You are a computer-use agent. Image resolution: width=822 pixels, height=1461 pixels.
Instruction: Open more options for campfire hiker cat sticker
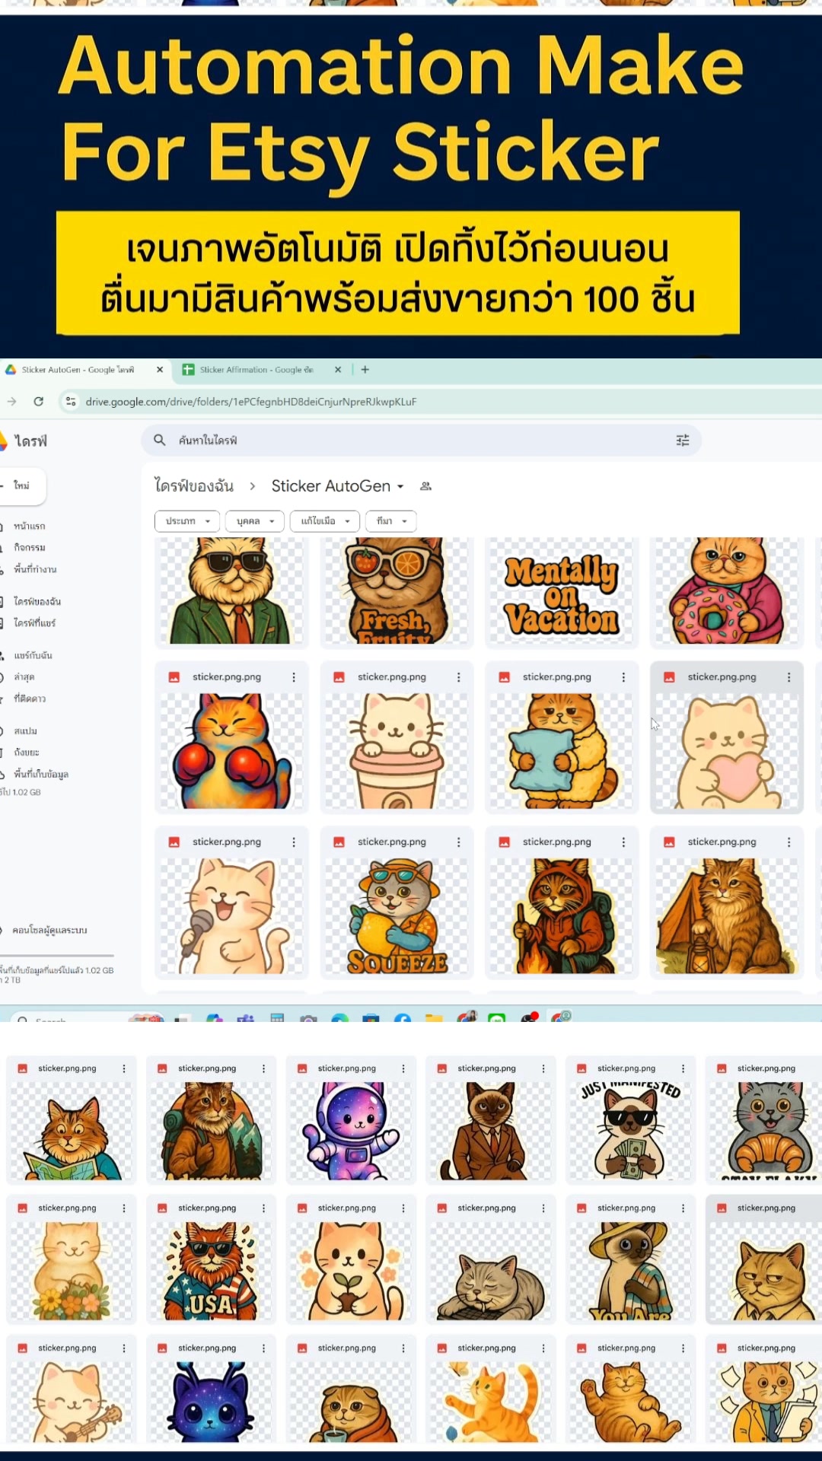tap(623, 842)
